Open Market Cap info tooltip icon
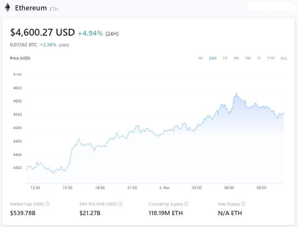 pos(48,204)
